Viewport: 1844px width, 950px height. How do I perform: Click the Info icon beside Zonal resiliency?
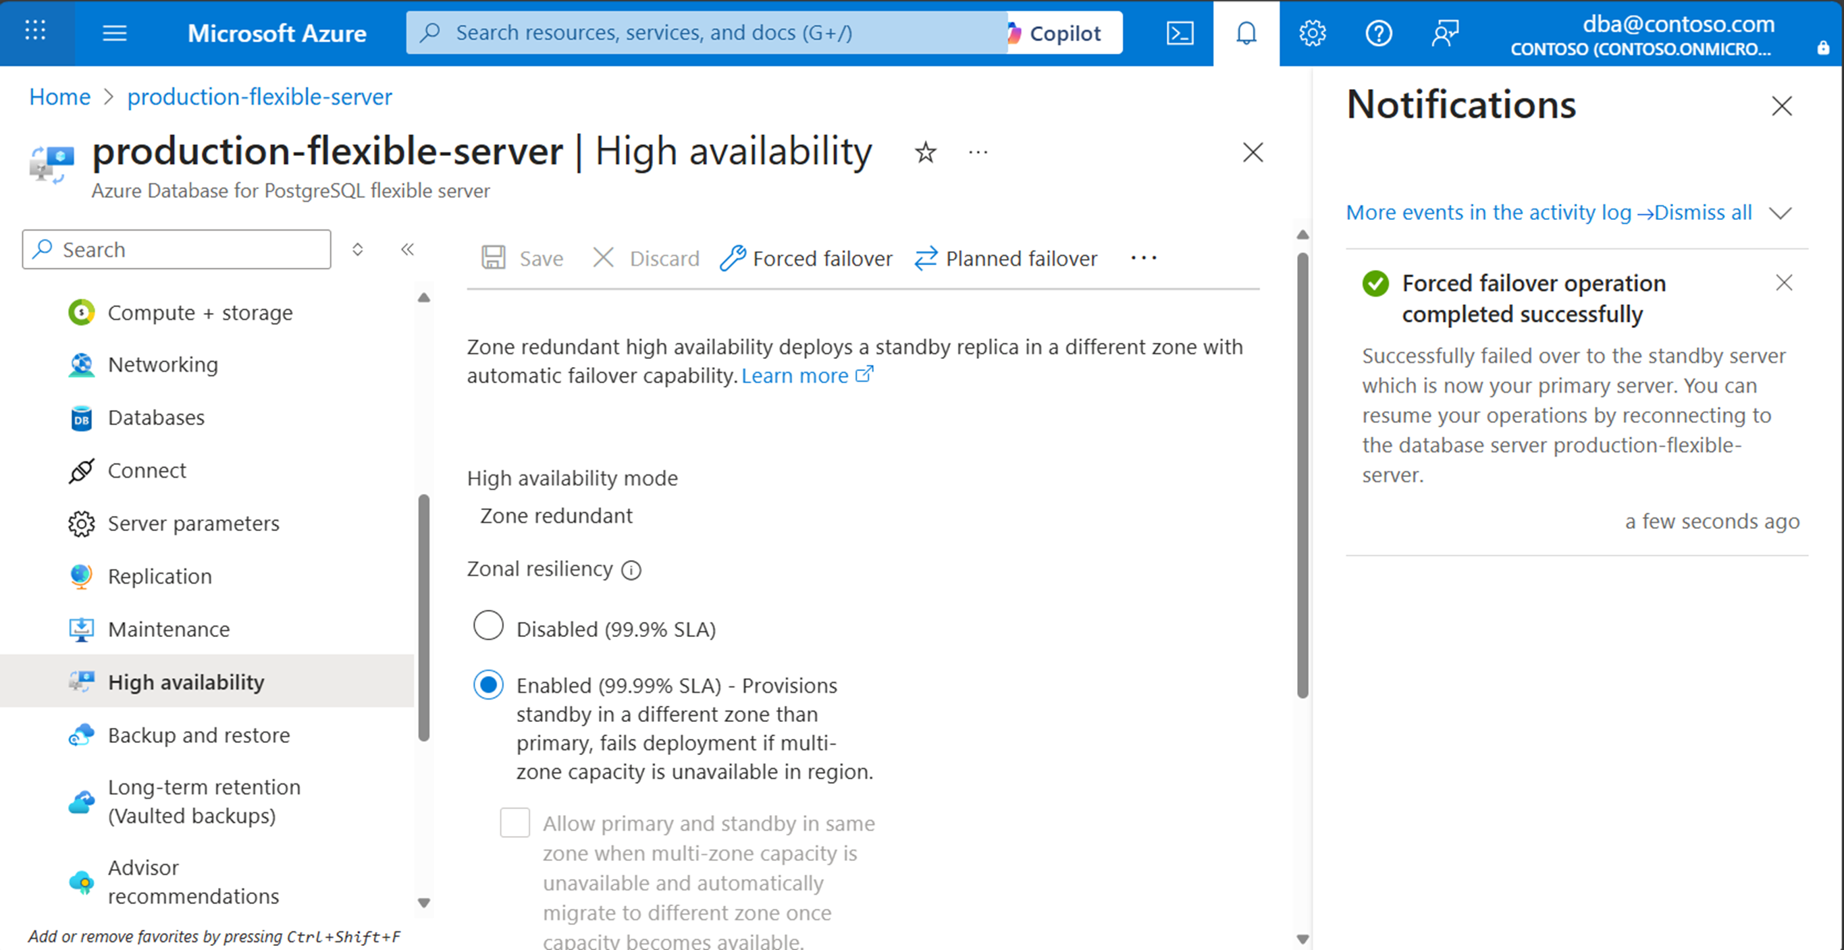point(631,570)
